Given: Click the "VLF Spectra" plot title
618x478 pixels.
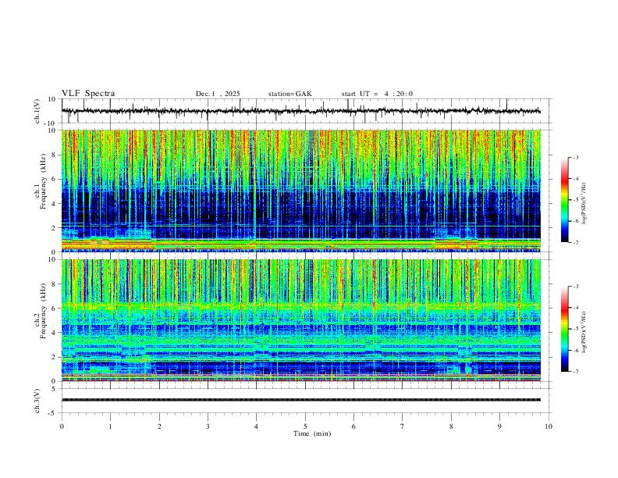Looking at the screenshot, I should click(88, 94).
